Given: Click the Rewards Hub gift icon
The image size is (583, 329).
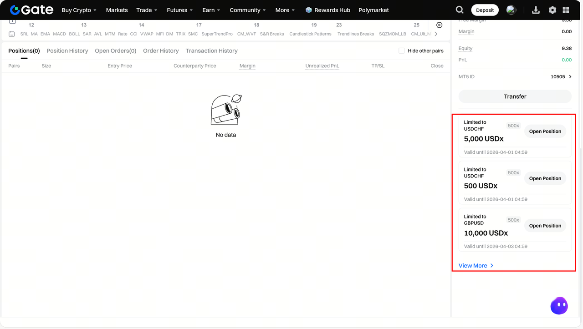Looking at the screenshot, I should tap(309, 10).
